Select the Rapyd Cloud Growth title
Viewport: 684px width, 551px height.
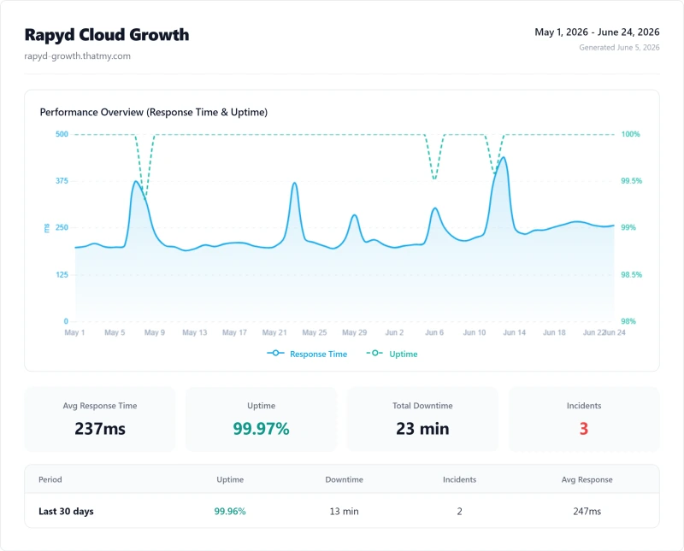pyautogui.click(x=107, y=35)
